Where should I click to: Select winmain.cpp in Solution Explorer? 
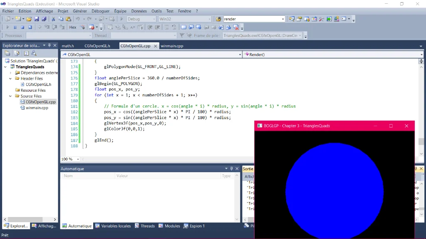[x=37, y=107]
